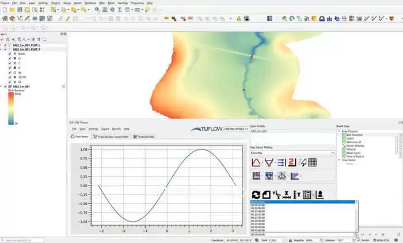Click the legend options list icon
Viewport: 403px width, 243px height.
[307, 195]
